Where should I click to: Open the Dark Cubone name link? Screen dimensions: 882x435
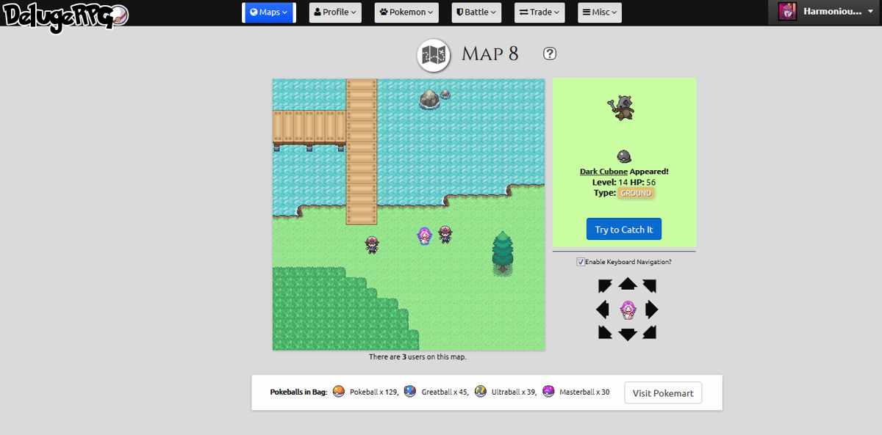(x=603, y=172)
